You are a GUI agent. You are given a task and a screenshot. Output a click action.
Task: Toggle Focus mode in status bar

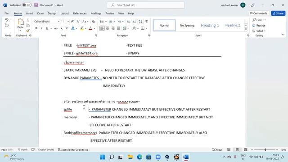click(x=217, y=149)
